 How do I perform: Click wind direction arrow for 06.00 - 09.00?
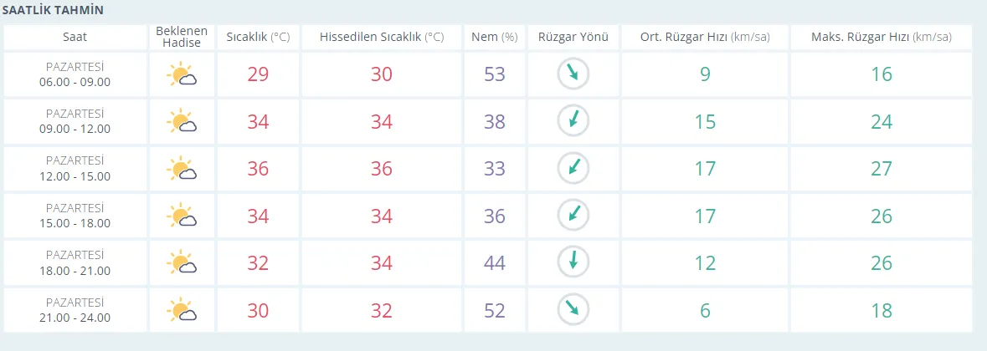573,74
